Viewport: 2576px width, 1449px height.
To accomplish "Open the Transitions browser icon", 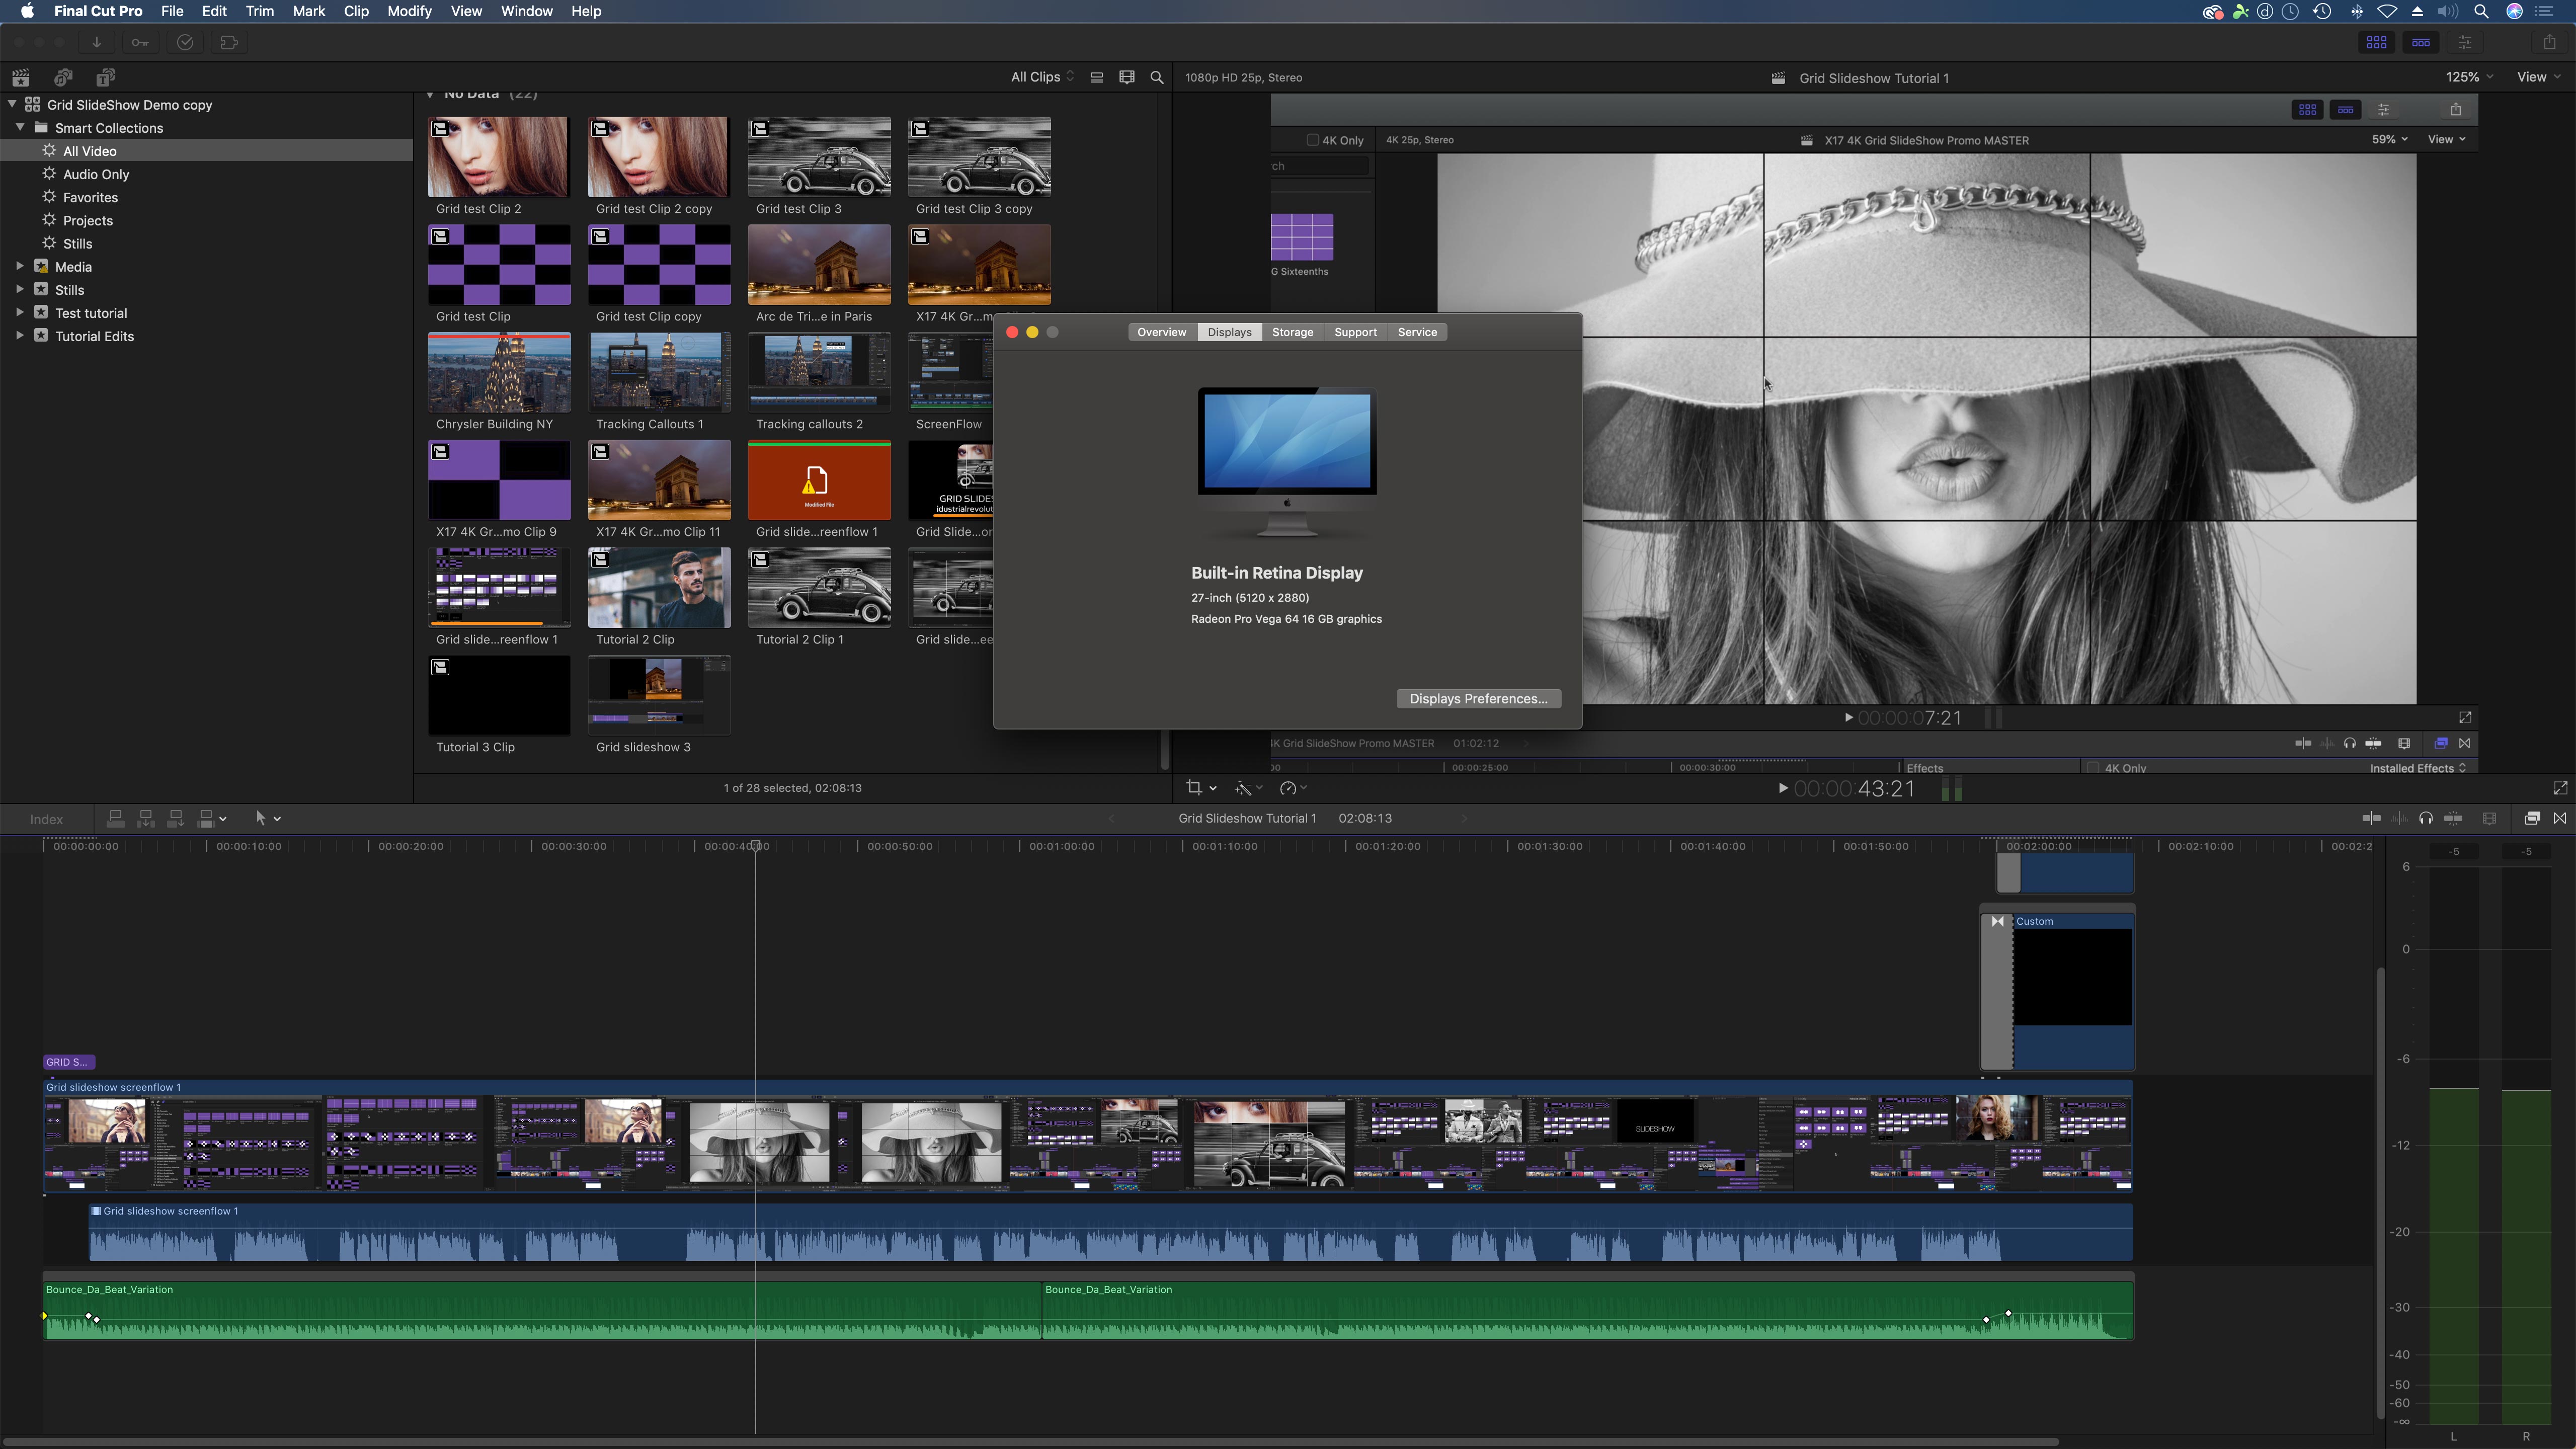I will (2560, 818).
